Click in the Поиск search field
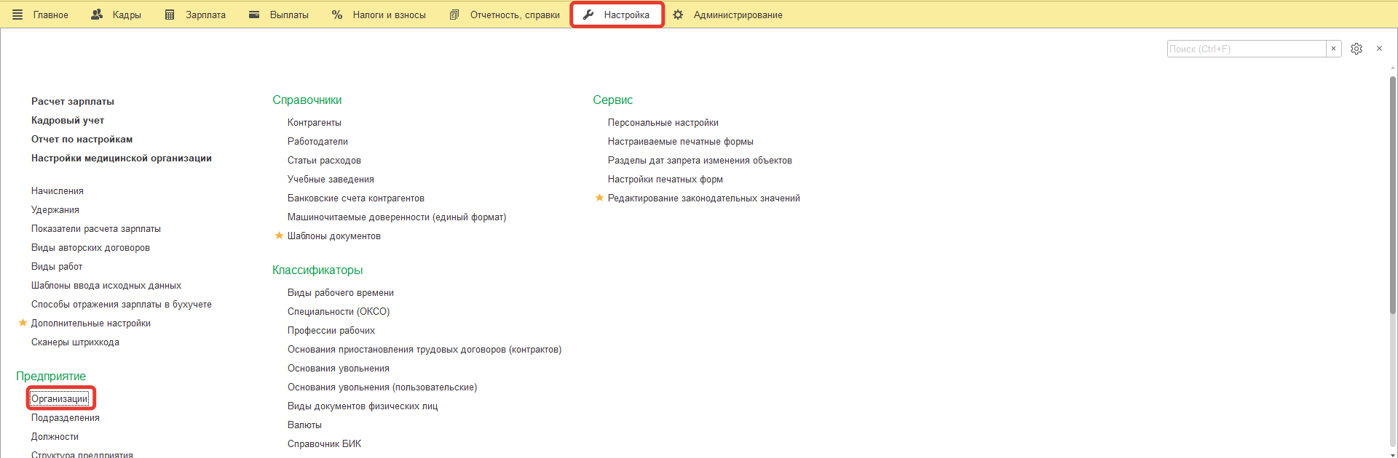Screen dimensions: 1398x458 point(1245,49)
